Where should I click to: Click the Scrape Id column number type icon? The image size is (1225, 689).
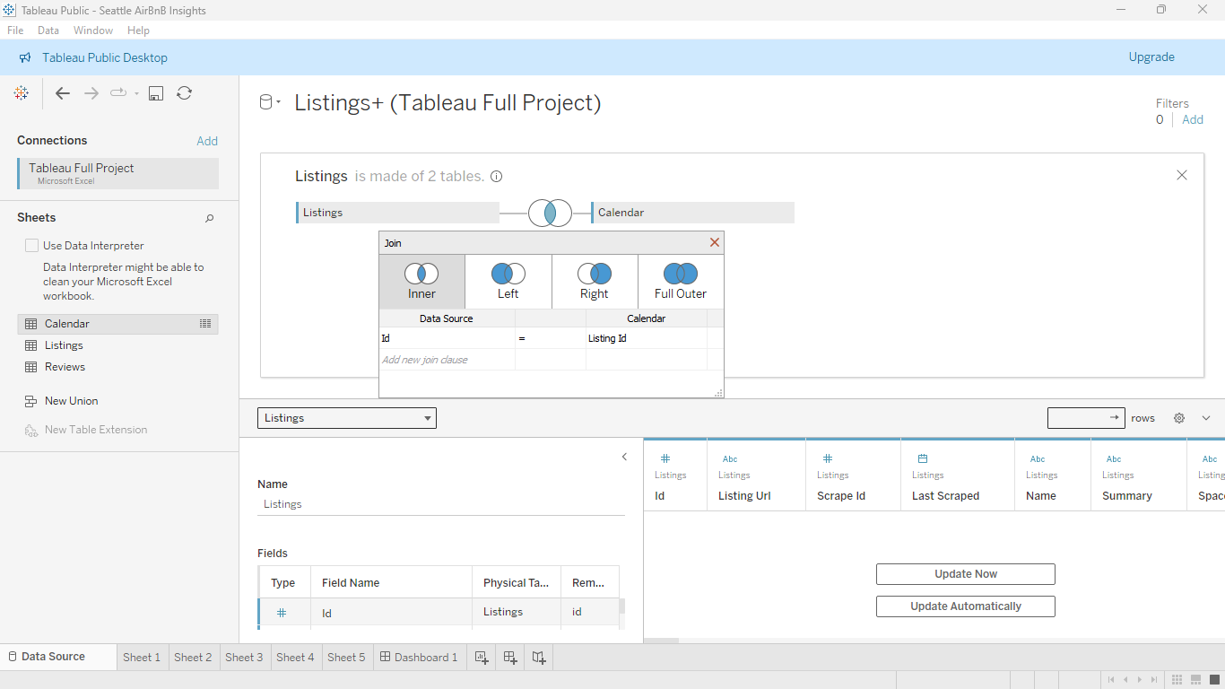(x=828, y=458)
